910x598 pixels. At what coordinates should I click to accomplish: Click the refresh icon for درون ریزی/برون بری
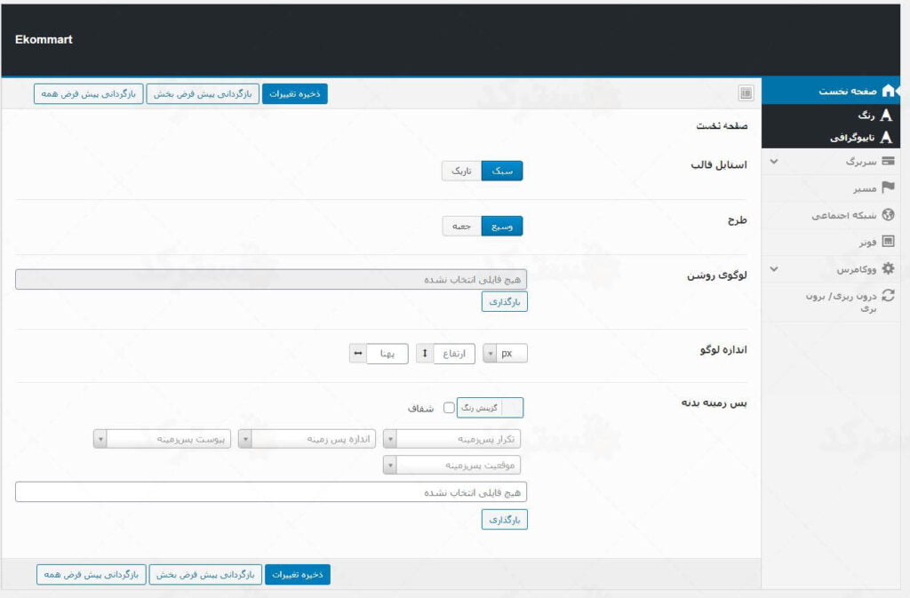(x=887, y=296)
